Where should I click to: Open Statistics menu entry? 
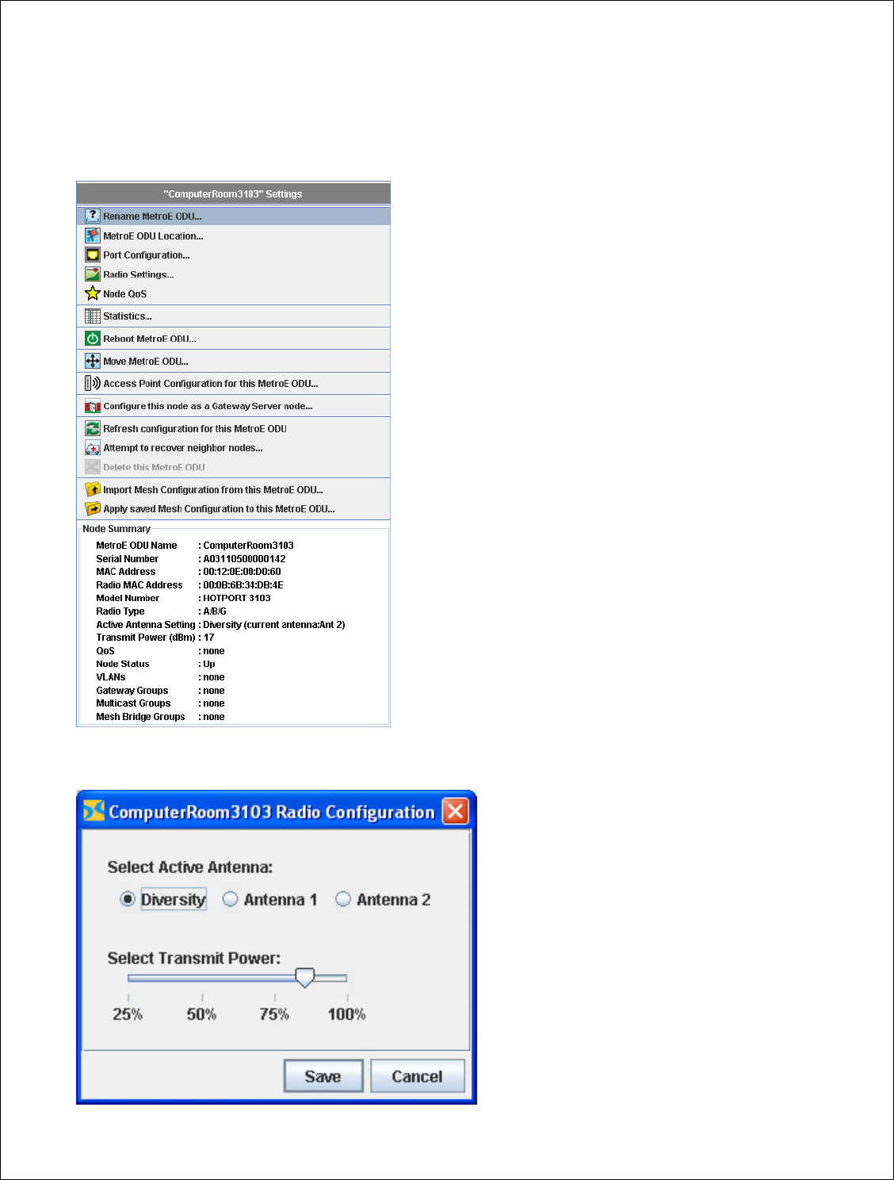tap(233, 316)
